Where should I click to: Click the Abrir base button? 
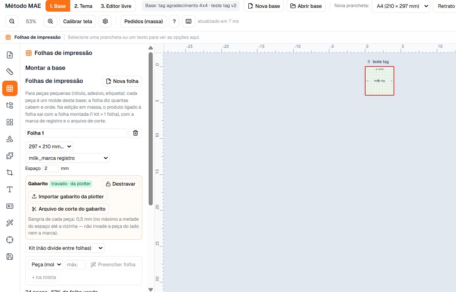(x=306, y=6)
